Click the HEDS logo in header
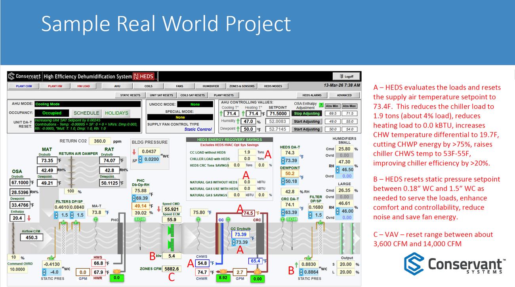 (143, 76)
